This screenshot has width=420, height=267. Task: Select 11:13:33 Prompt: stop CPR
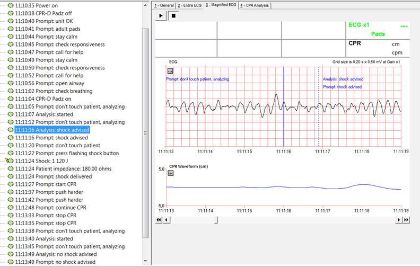pyautogui.click(x=46, y=215)
